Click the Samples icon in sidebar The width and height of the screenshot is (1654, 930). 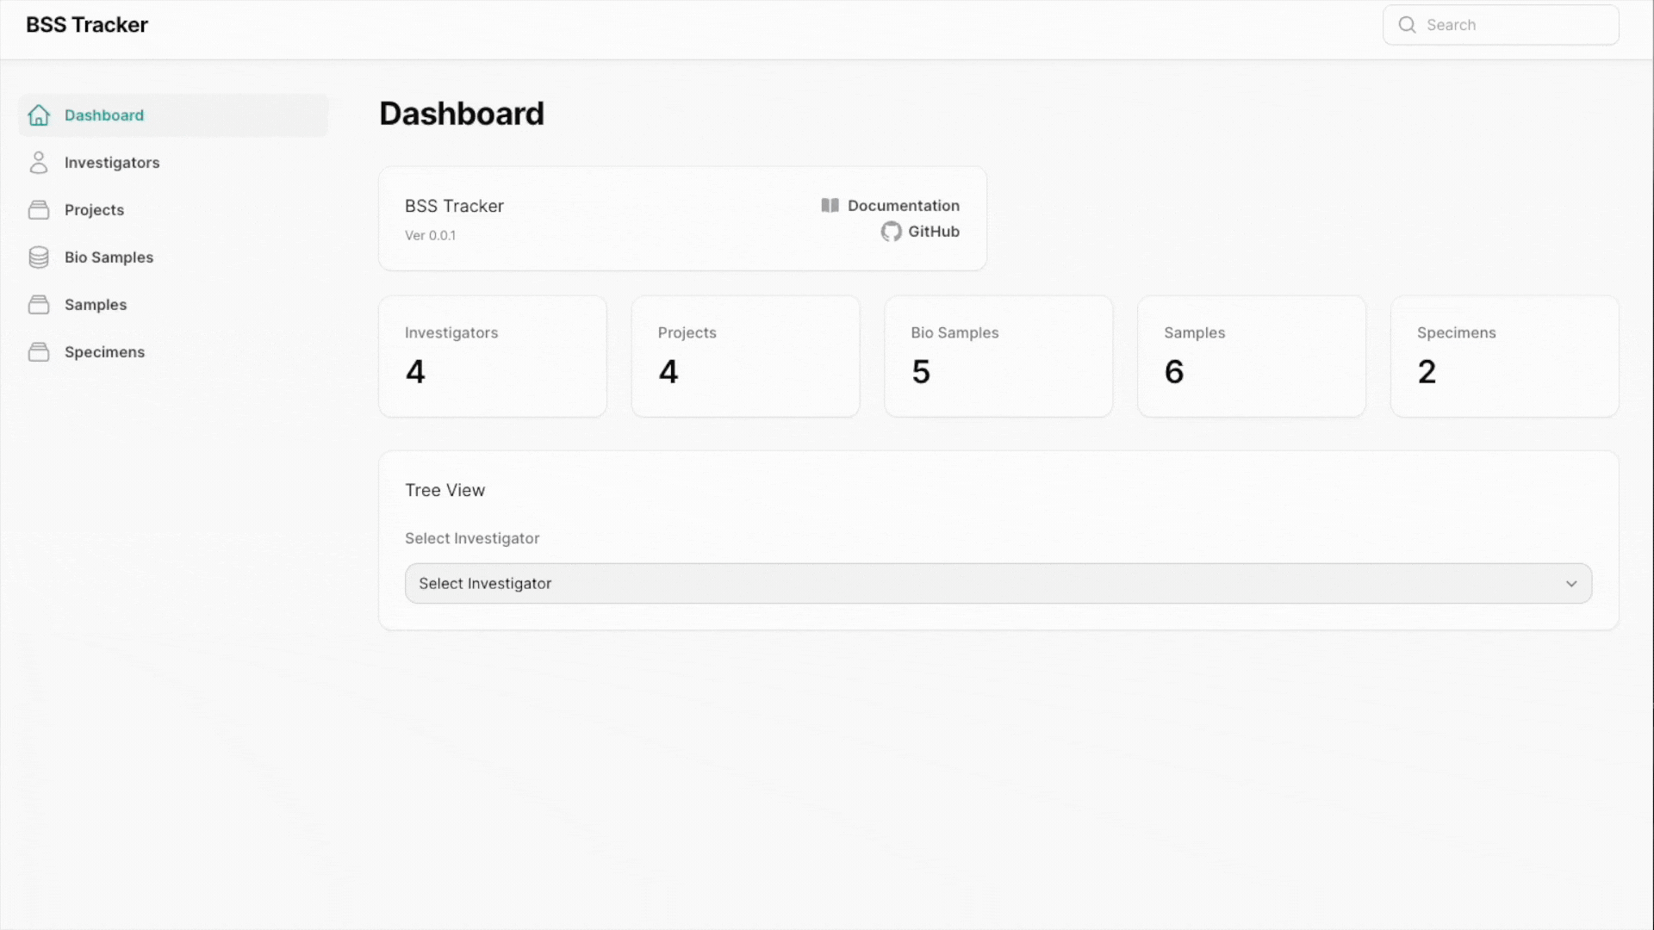coord(39,304)
